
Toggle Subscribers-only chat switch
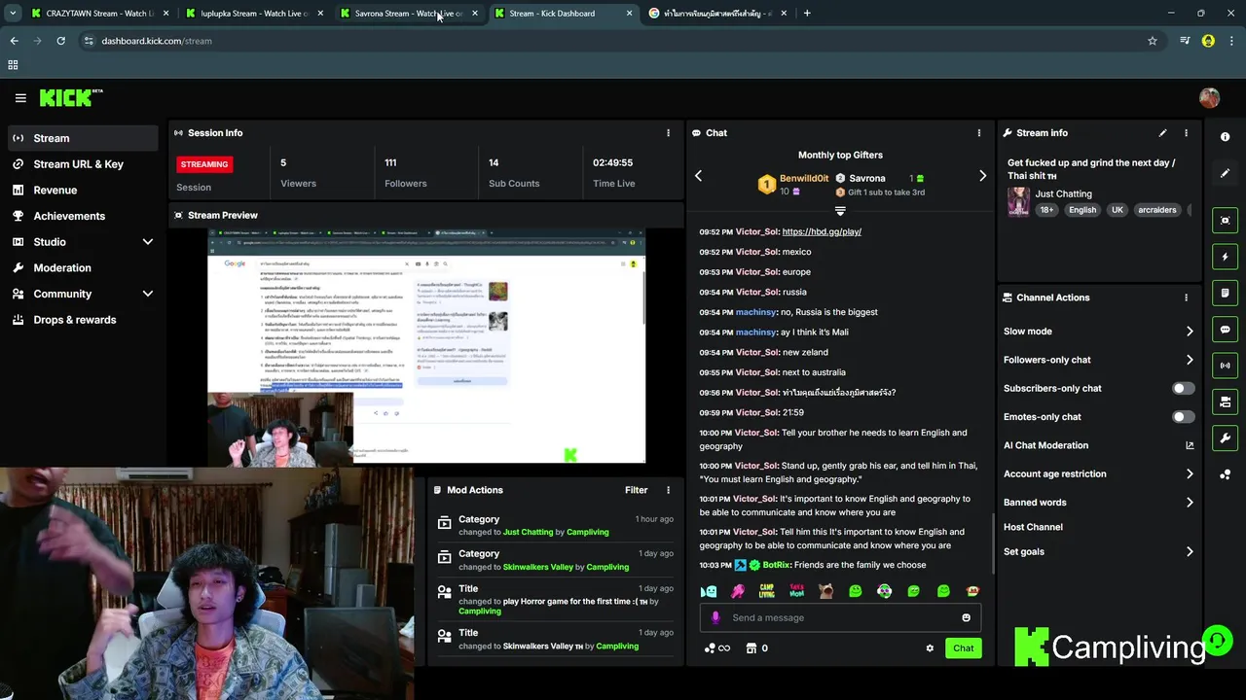[1183, 389]
